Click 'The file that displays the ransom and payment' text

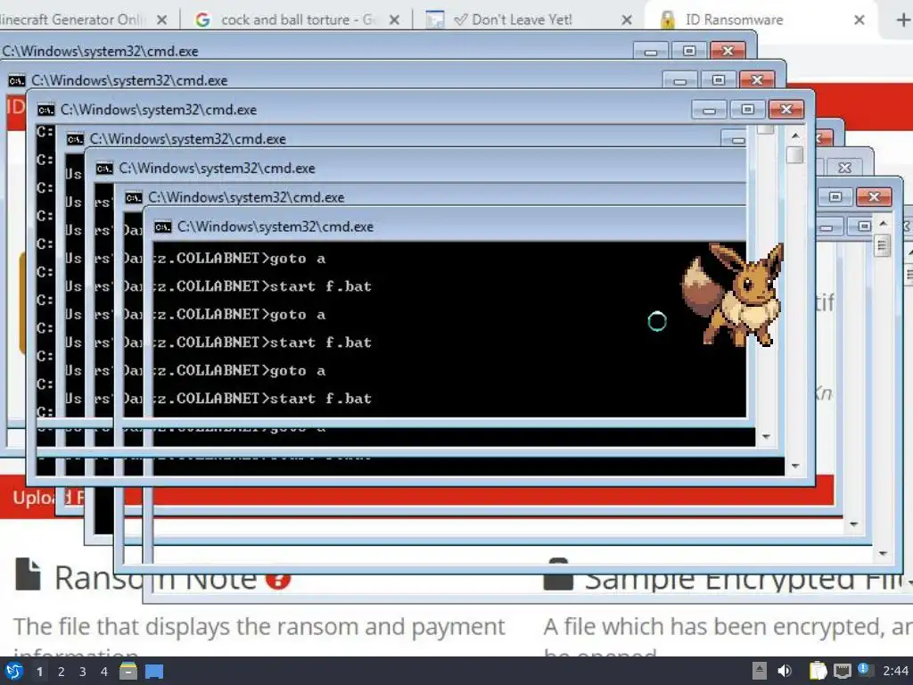point(259,627)
